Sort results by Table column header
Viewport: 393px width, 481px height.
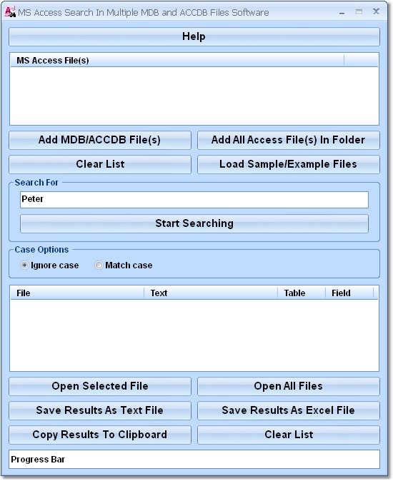(x=302, y=293)
